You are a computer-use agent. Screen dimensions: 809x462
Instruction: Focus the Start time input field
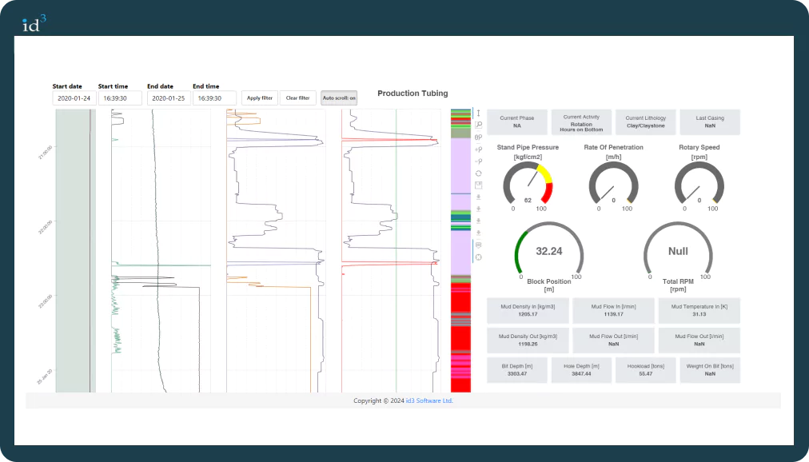(120, 98)
